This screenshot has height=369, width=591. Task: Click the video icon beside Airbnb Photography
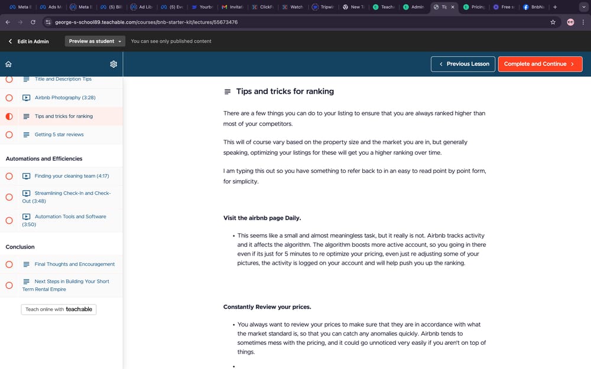pyautogui.click(x=27, y=98)
